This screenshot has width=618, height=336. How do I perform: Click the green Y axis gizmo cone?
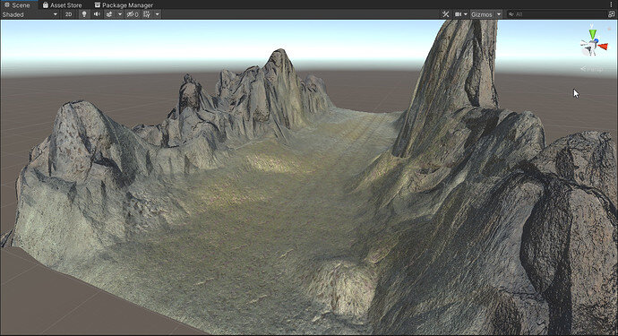point(592,34)
